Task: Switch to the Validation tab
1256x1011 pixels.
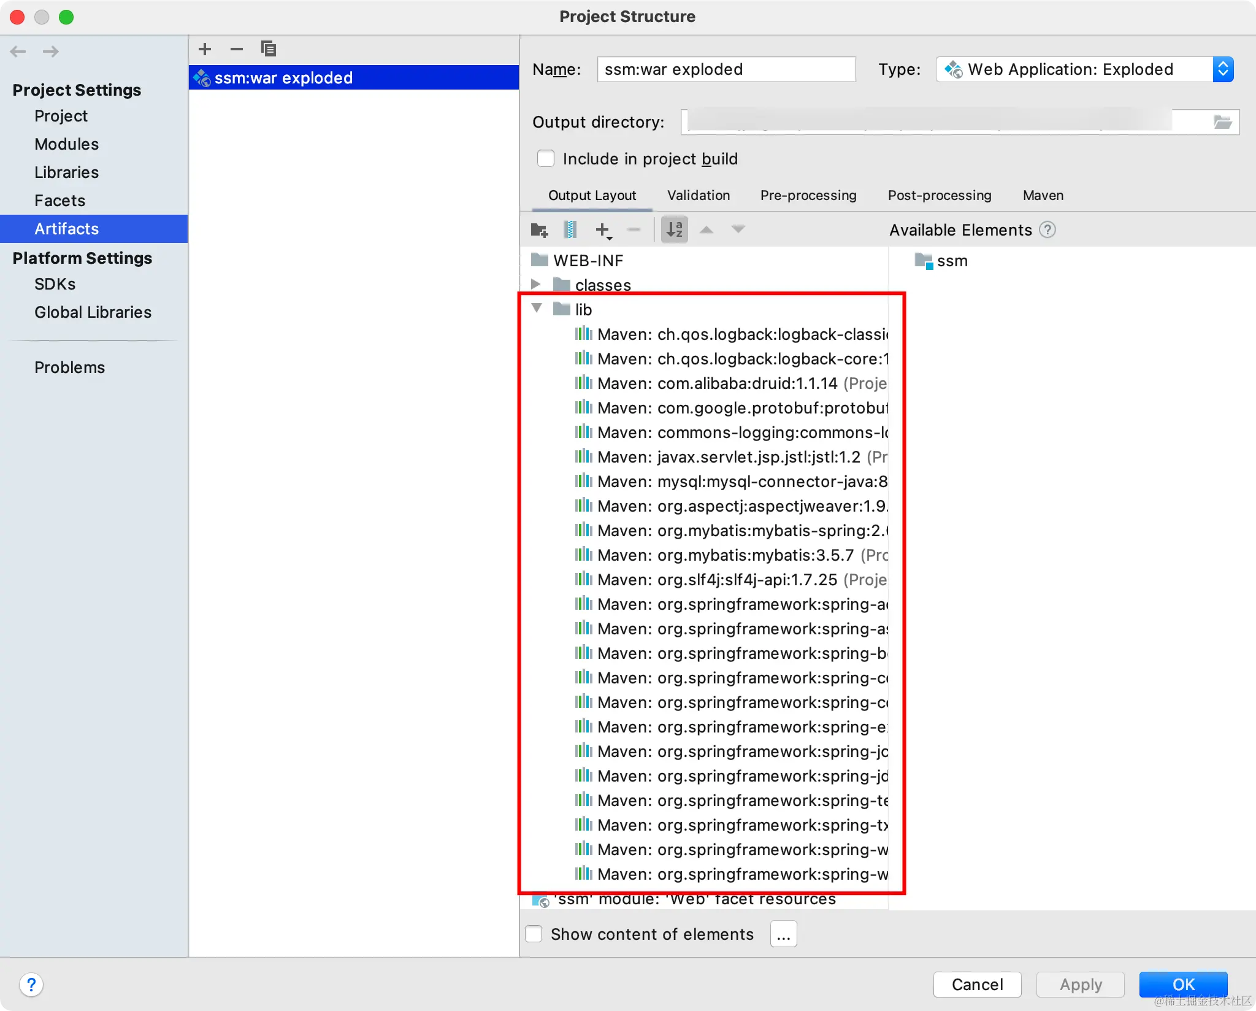Action: pos(699,196)
